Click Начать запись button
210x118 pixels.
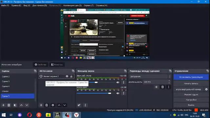(191, 84)
